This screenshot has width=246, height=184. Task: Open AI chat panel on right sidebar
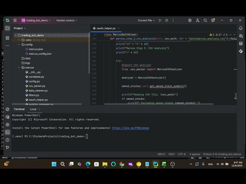[x=241, y=36]
